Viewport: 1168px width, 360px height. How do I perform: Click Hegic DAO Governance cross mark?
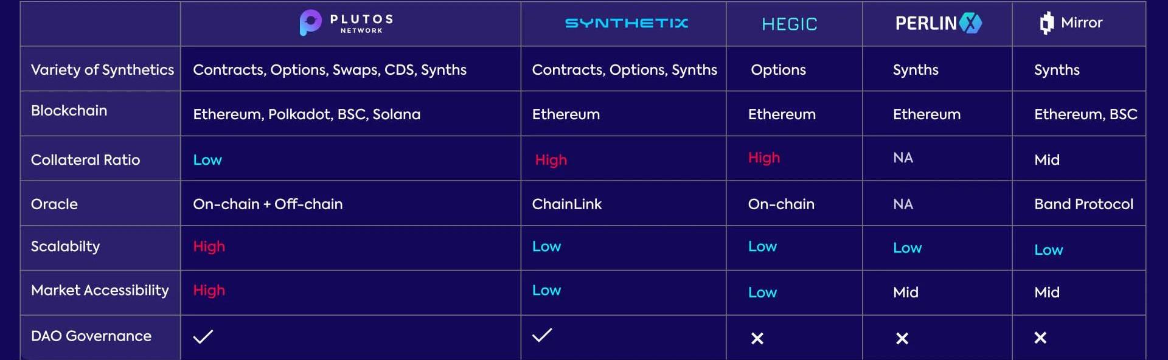[x=757, y=338]
